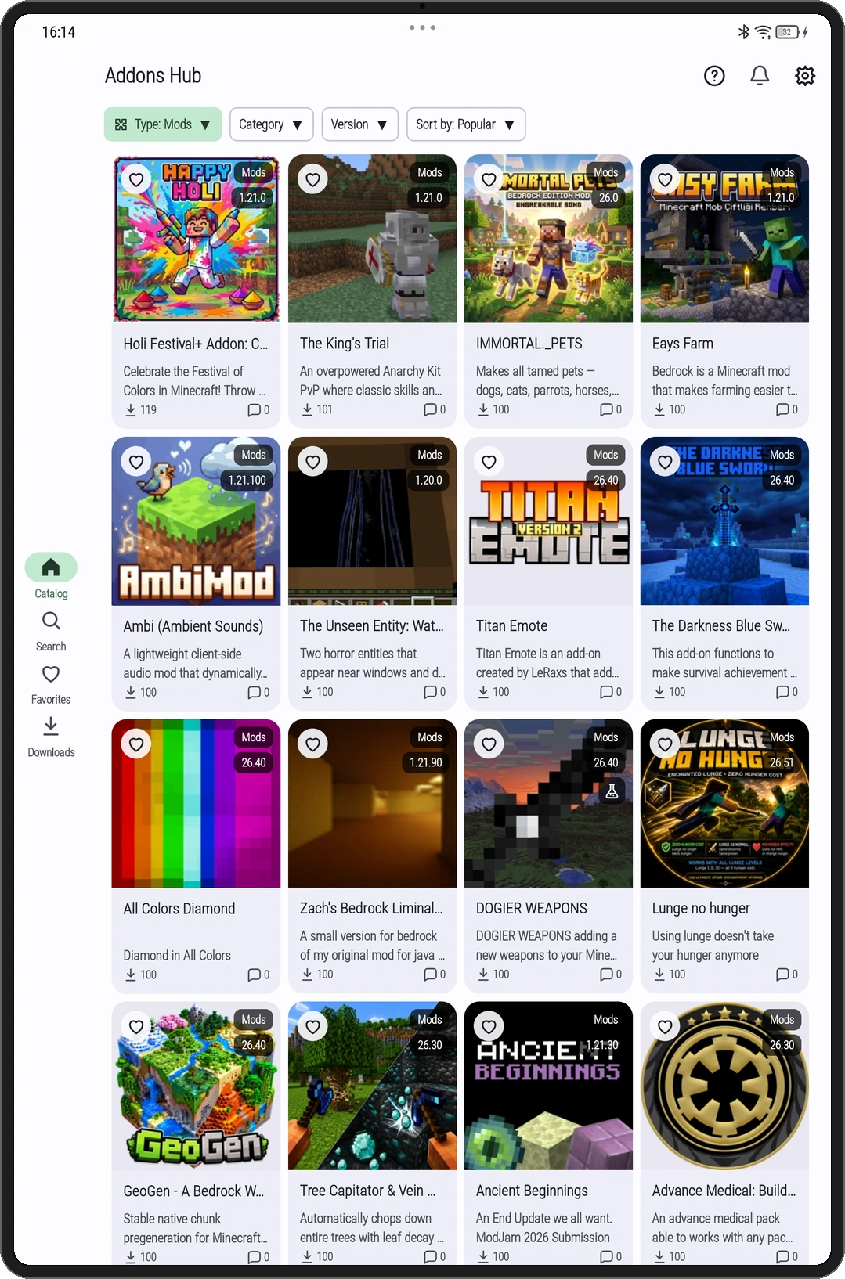Open AmbiMod card thumbnail image
Viewport: 845px width, 1279px height.
(x=196, y=521)
